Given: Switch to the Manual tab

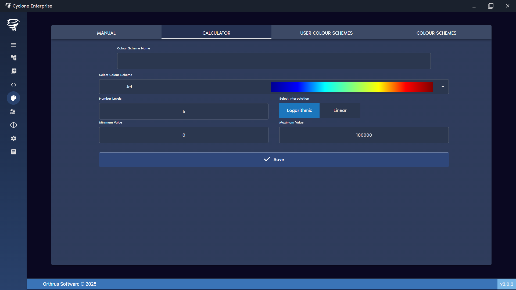Looking at the screenshot, I should click(106, 33).
